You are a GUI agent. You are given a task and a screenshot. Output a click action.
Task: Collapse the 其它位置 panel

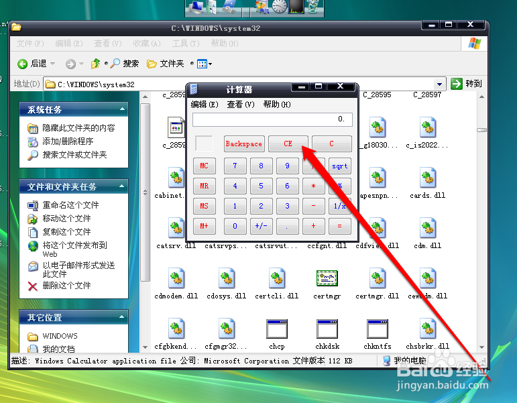(x=121, y=317)
